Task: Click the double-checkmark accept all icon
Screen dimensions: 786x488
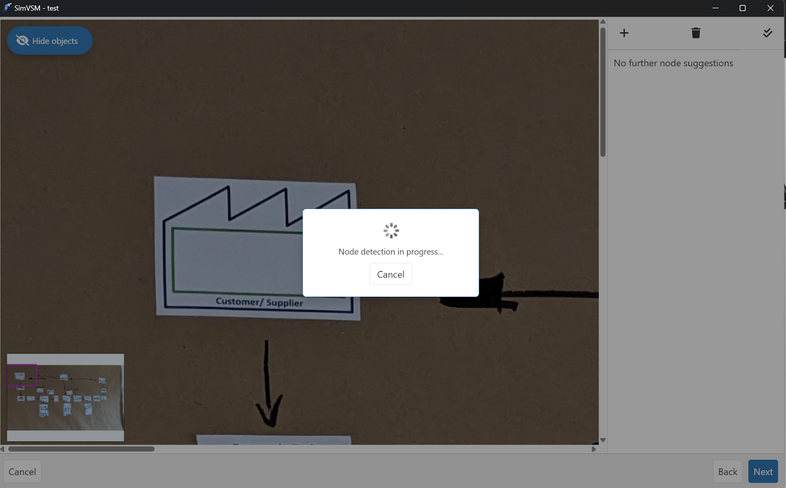Action: click(x=767, y=33)
